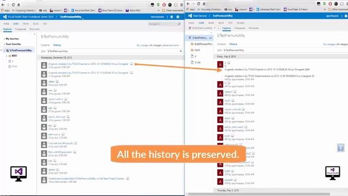
Task: Collapse the left tree pane using its toggle
Action: [x=34, y=34]
